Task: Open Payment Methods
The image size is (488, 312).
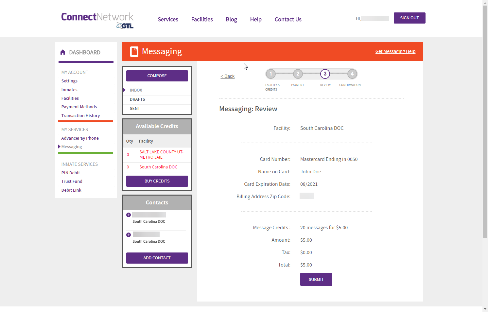Action: [x=79, y=107]
